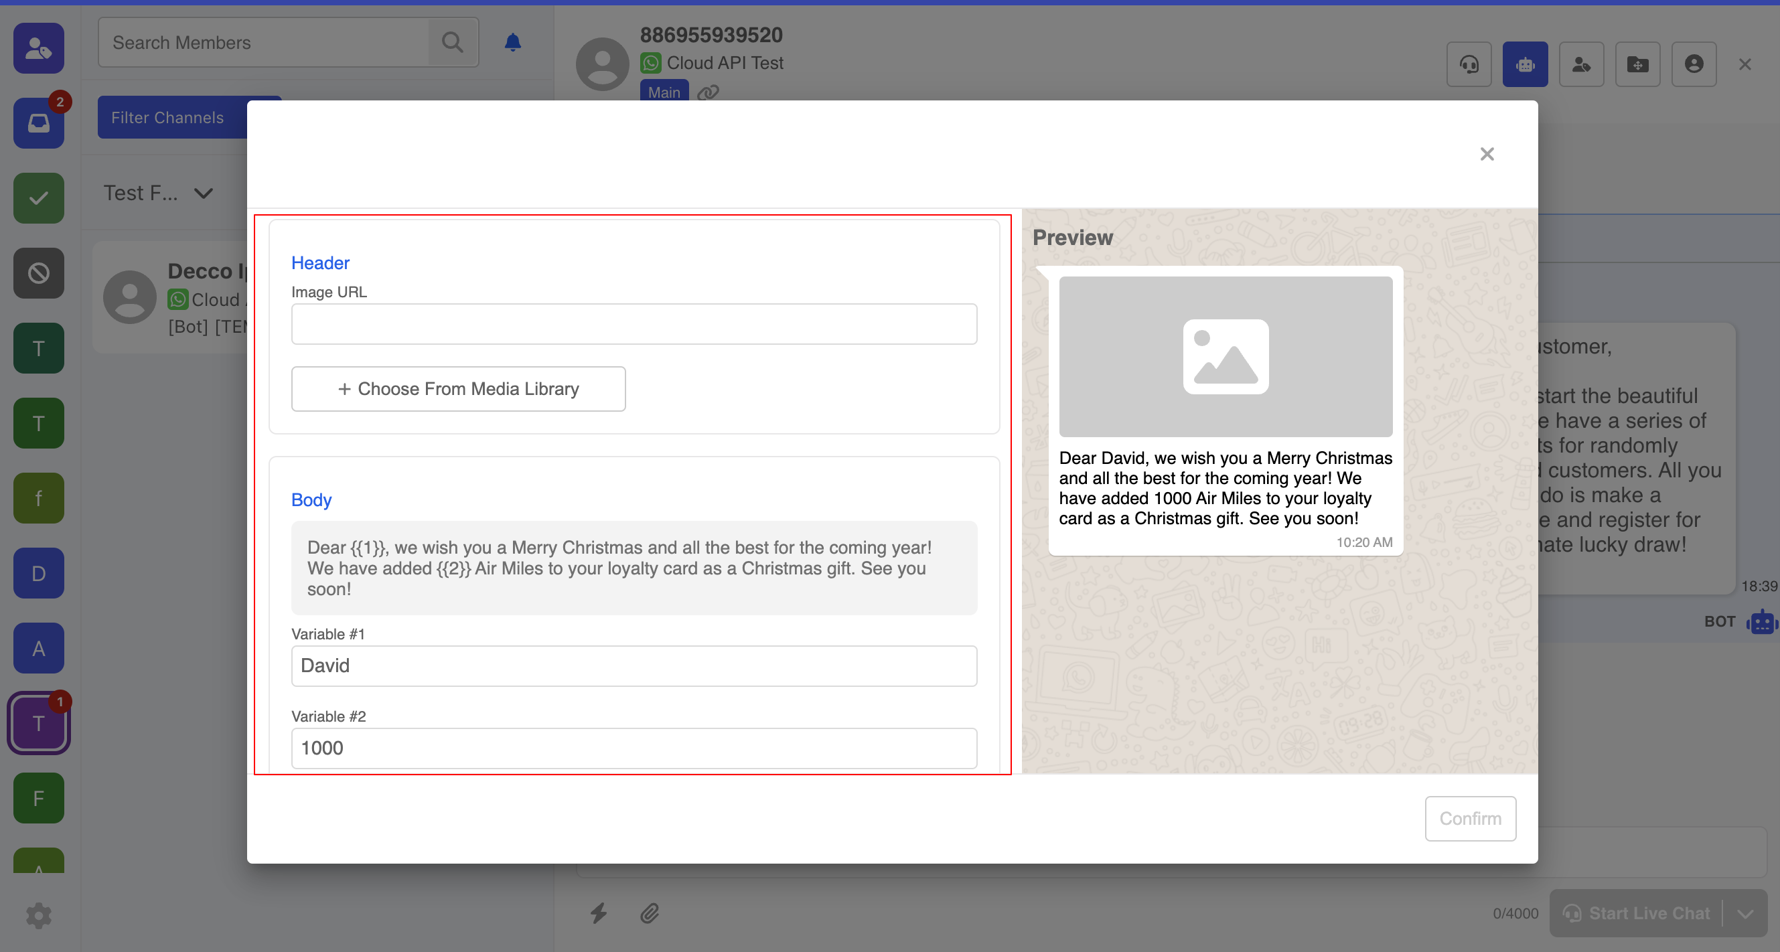Image resolution: width=1780 pixels, height=952 pixels.
Task: Click the Filter Channels button
Action: pos(168,117)
